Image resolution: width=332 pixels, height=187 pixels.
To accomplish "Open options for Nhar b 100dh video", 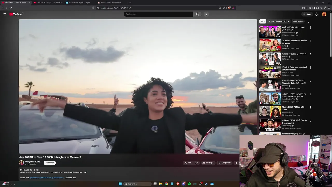I will click(x=310, y=107).
